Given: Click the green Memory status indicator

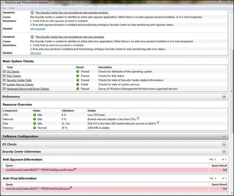Looking at the screenshot, I should point(34,128).
